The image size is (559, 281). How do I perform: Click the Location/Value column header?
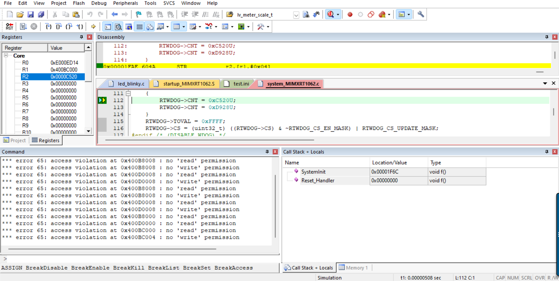(399, 163)
